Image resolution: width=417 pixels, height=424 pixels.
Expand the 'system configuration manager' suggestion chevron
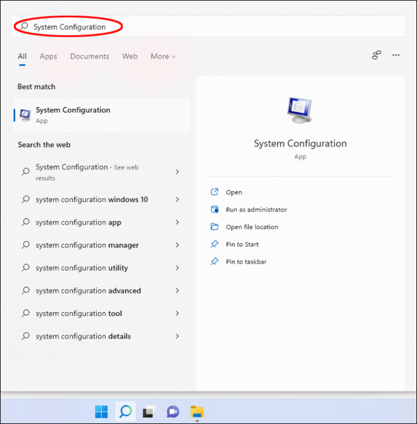pyautogui.click(x=177, y=245)
